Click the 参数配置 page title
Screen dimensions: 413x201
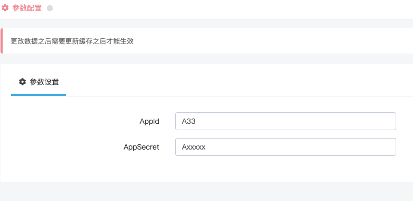27,8
